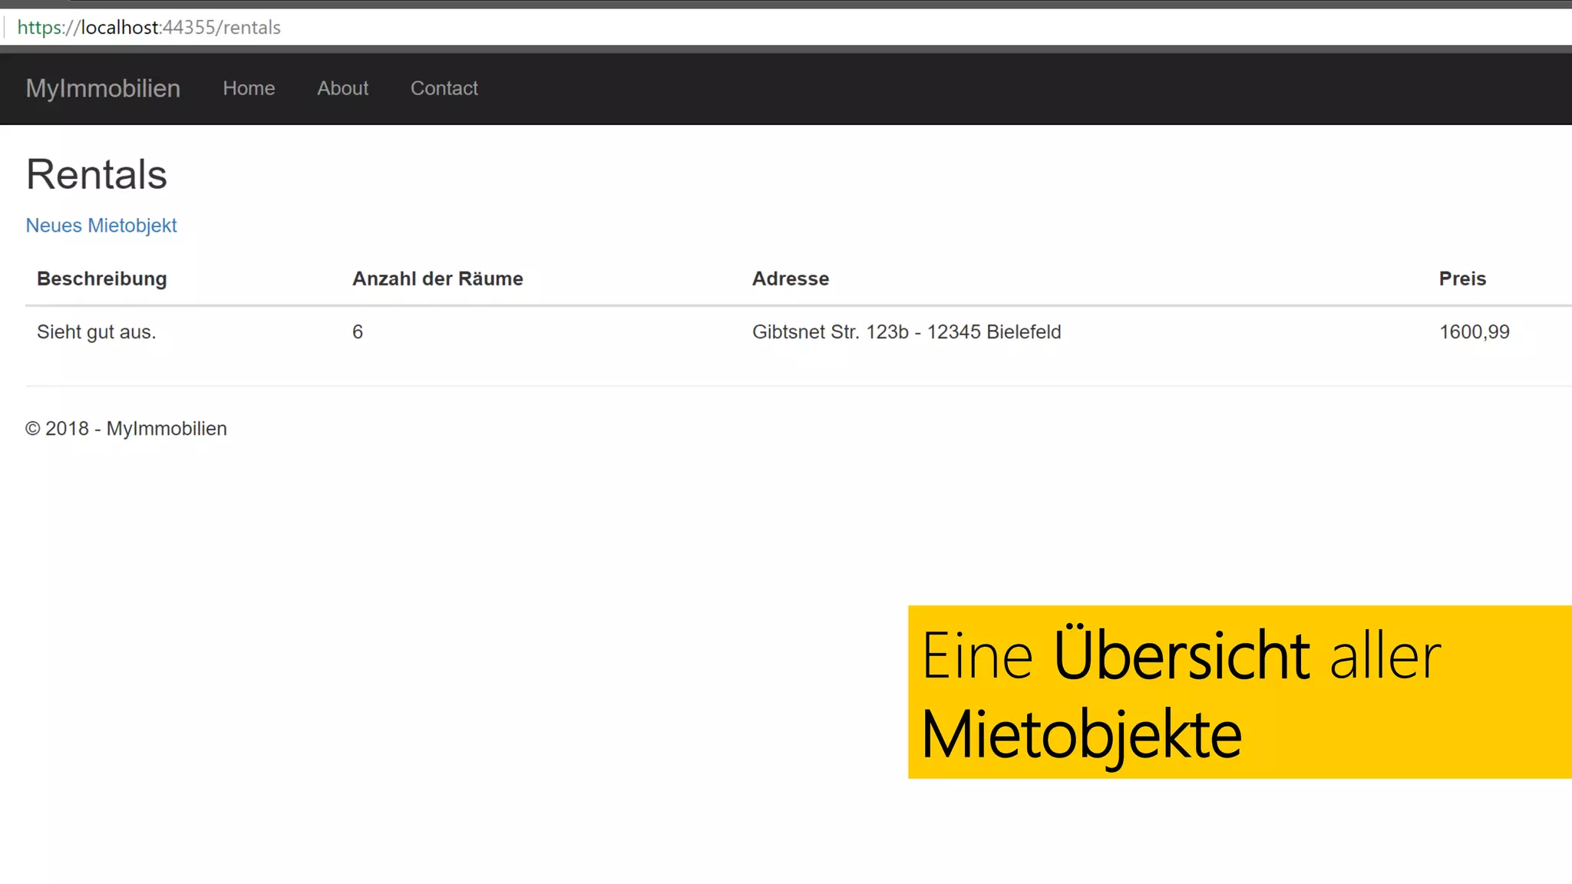The width and height of the screenshot is (1572, 884).
Task: Click the MyImmobilien brand link
Action: pyautogui.click(x=103, y=88)
